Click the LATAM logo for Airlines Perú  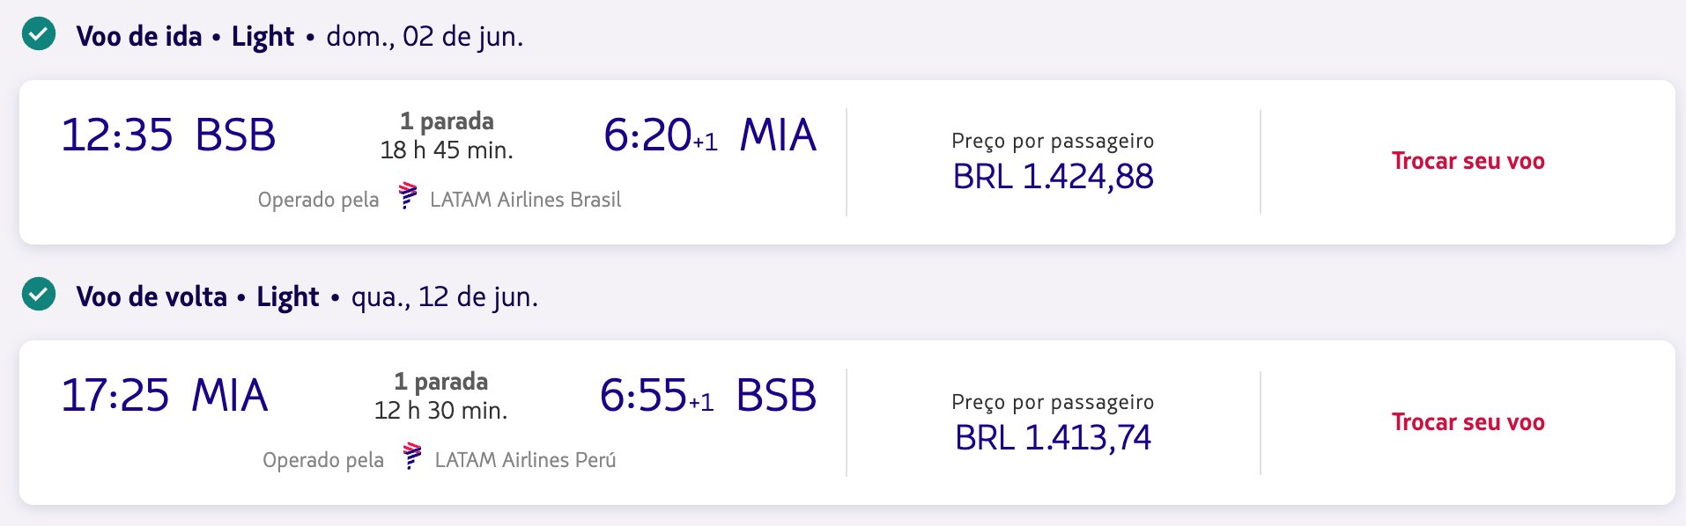pos(411,456)
